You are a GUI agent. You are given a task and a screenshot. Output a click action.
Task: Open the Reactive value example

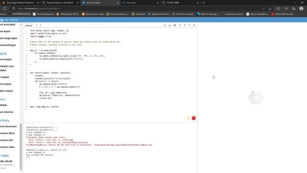[7, 147]
